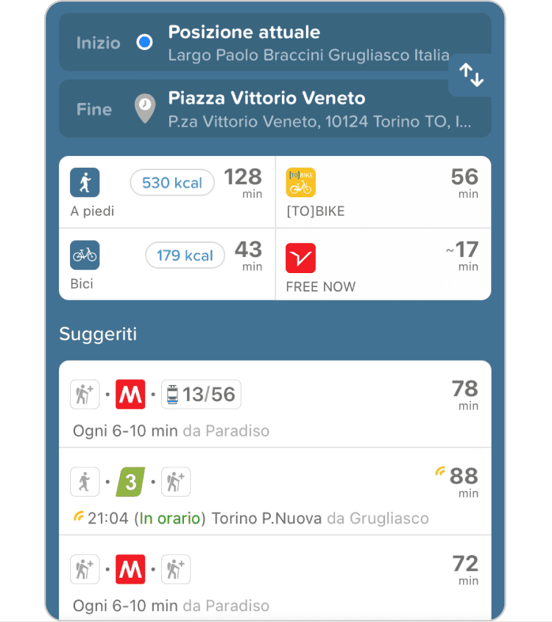Tap the green line 3 badge
Screen dimensions: 552x622
130,482
